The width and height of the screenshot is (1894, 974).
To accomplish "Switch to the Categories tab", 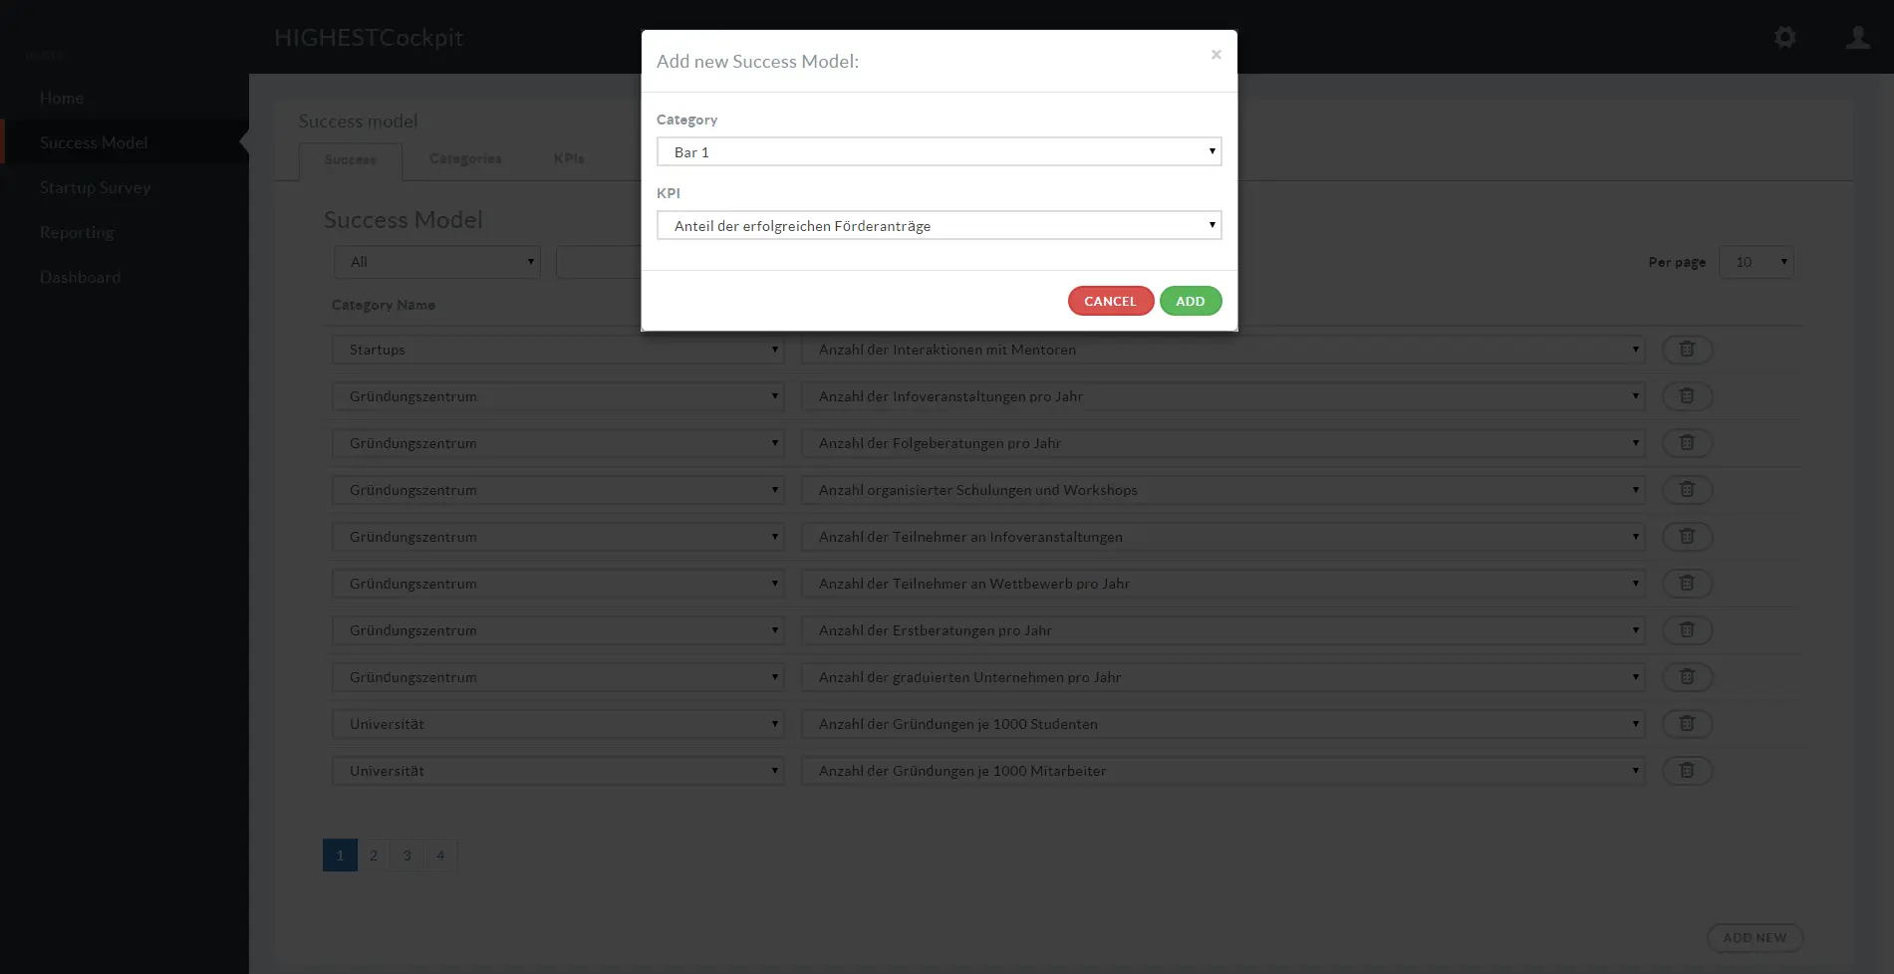I will click(x=465, y=159).
